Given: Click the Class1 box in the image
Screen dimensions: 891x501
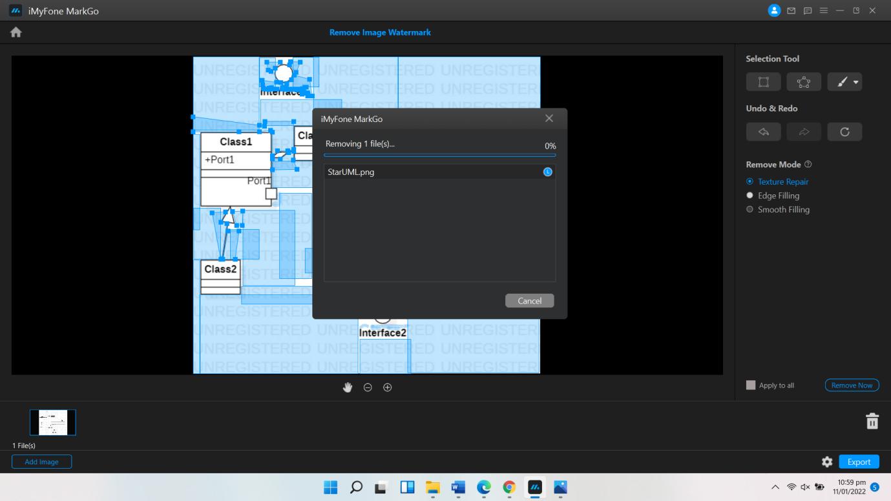Looking at the screenshot, I should click(x=236, y=169).
